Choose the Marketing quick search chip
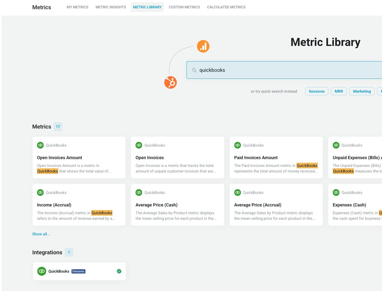This screenshot has width=382, height=291. click(362, 91)
